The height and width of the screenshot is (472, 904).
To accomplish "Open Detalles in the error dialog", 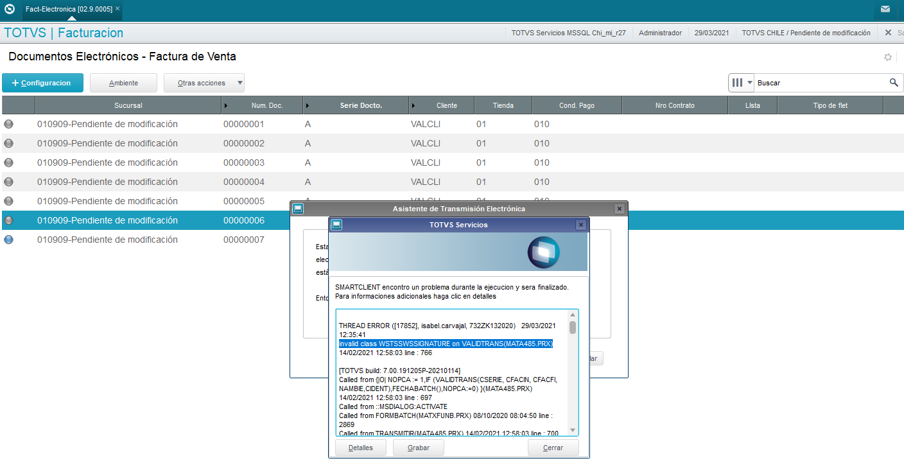I will [361, 448].
